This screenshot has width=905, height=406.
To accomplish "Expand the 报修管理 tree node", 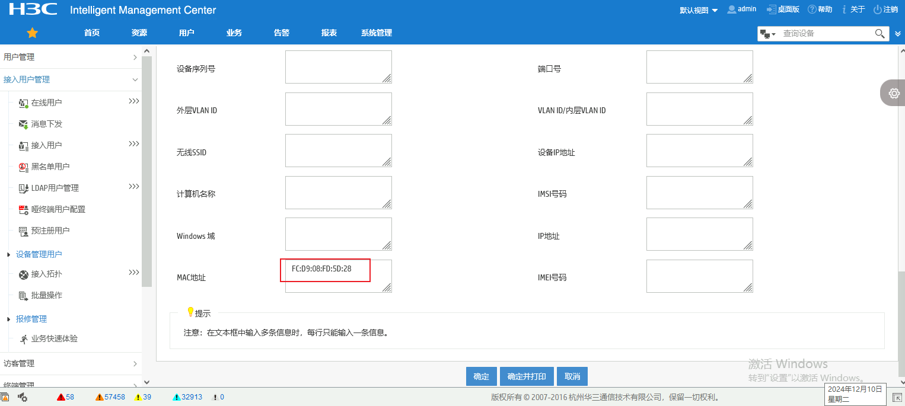I will 8,319.
